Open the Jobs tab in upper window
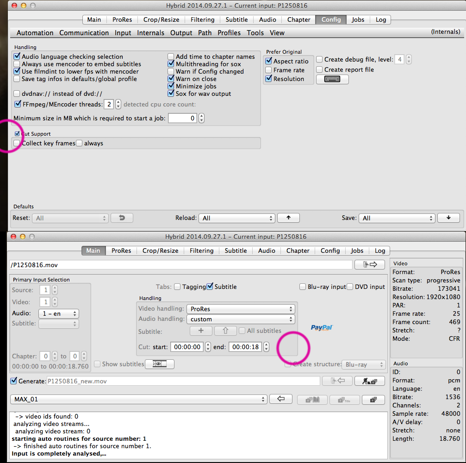 [358, 19]
